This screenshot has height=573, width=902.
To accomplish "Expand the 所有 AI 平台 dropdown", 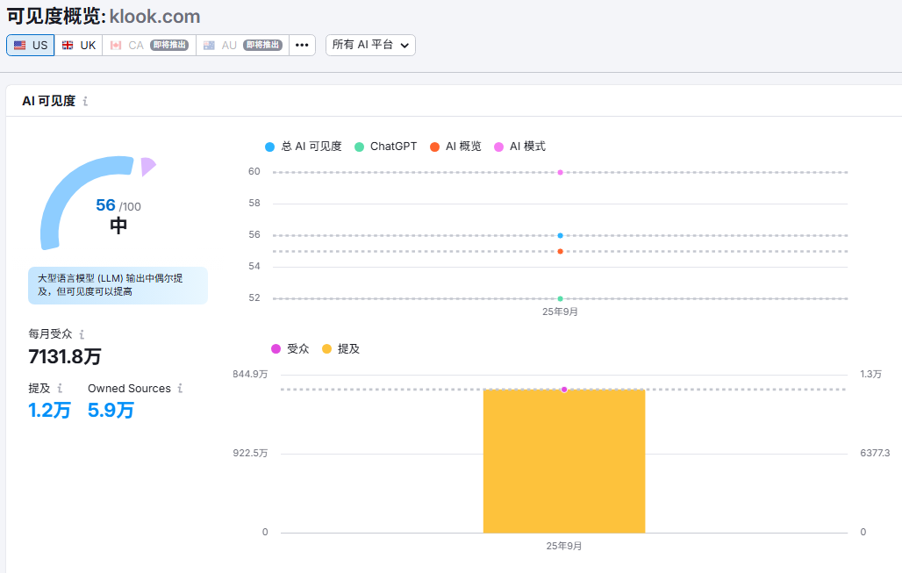I will (370, 46).
